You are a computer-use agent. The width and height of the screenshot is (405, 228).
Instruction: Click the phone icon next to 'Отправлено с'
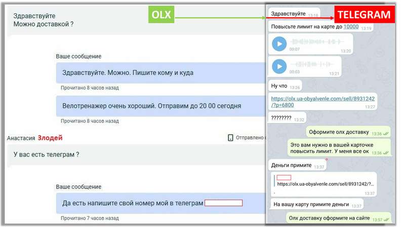point(231,137)
